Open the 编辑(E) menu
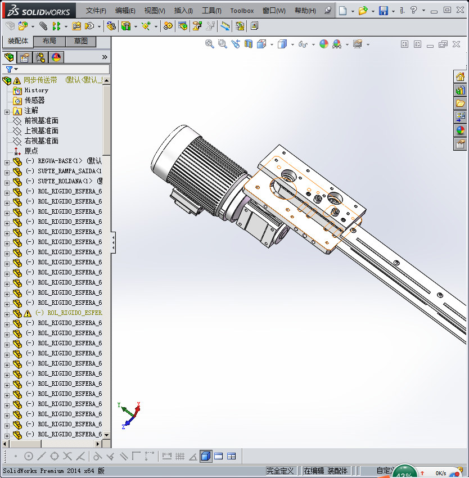Screen dimensions: 469x478 coord(125,11)
